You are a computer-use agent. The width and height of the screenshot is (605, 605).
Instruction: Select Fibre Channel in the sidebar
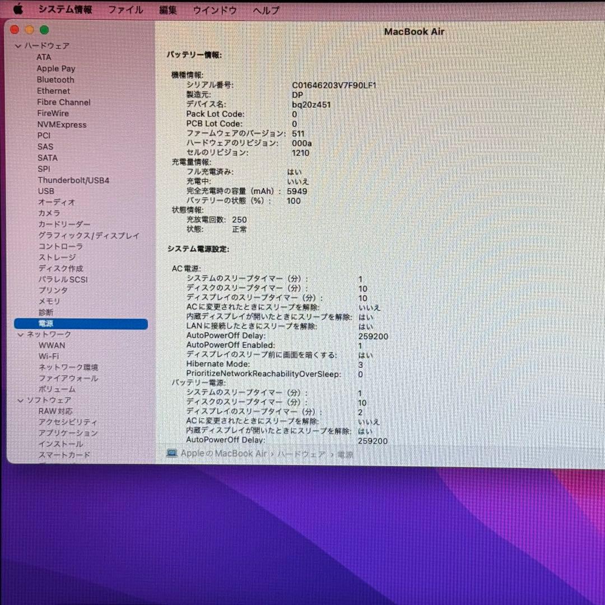click(64, 103)
